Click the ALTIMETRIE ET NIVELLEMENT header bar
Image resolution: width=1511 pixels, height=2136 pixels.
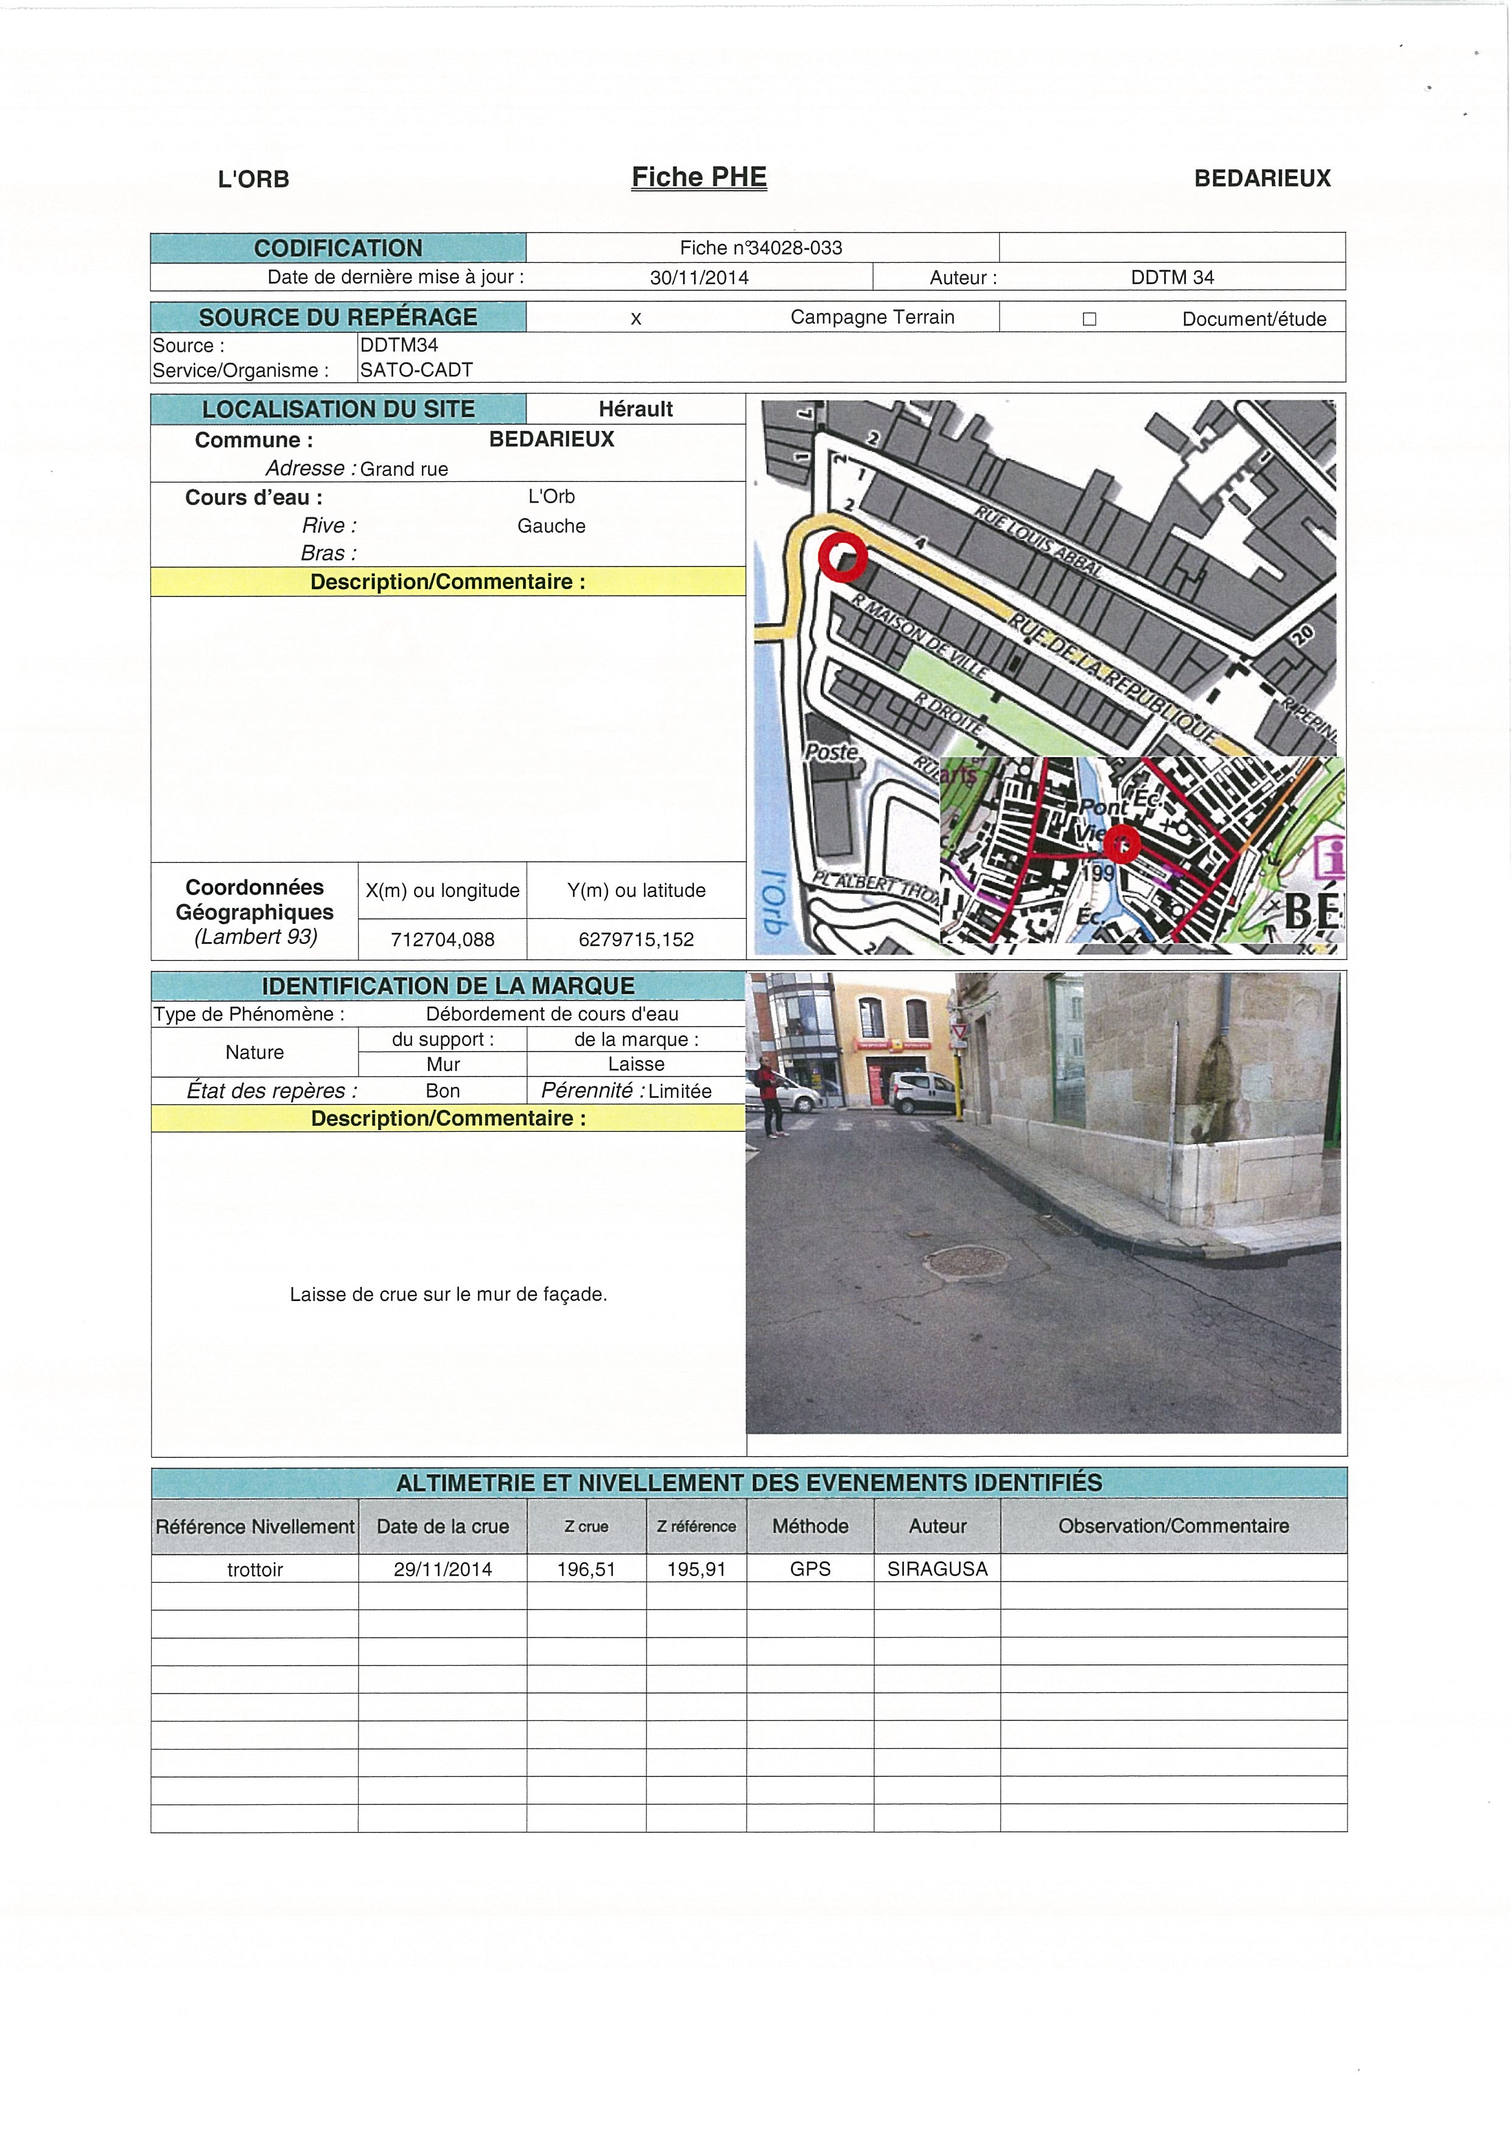749,1483
